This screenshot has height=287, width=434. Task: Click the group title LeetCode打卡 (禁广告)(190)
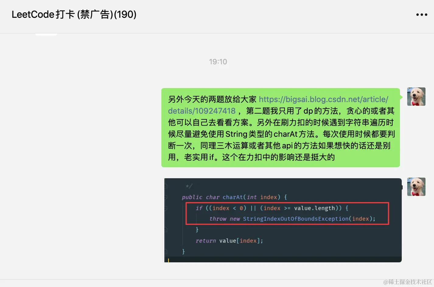(74, 14)
